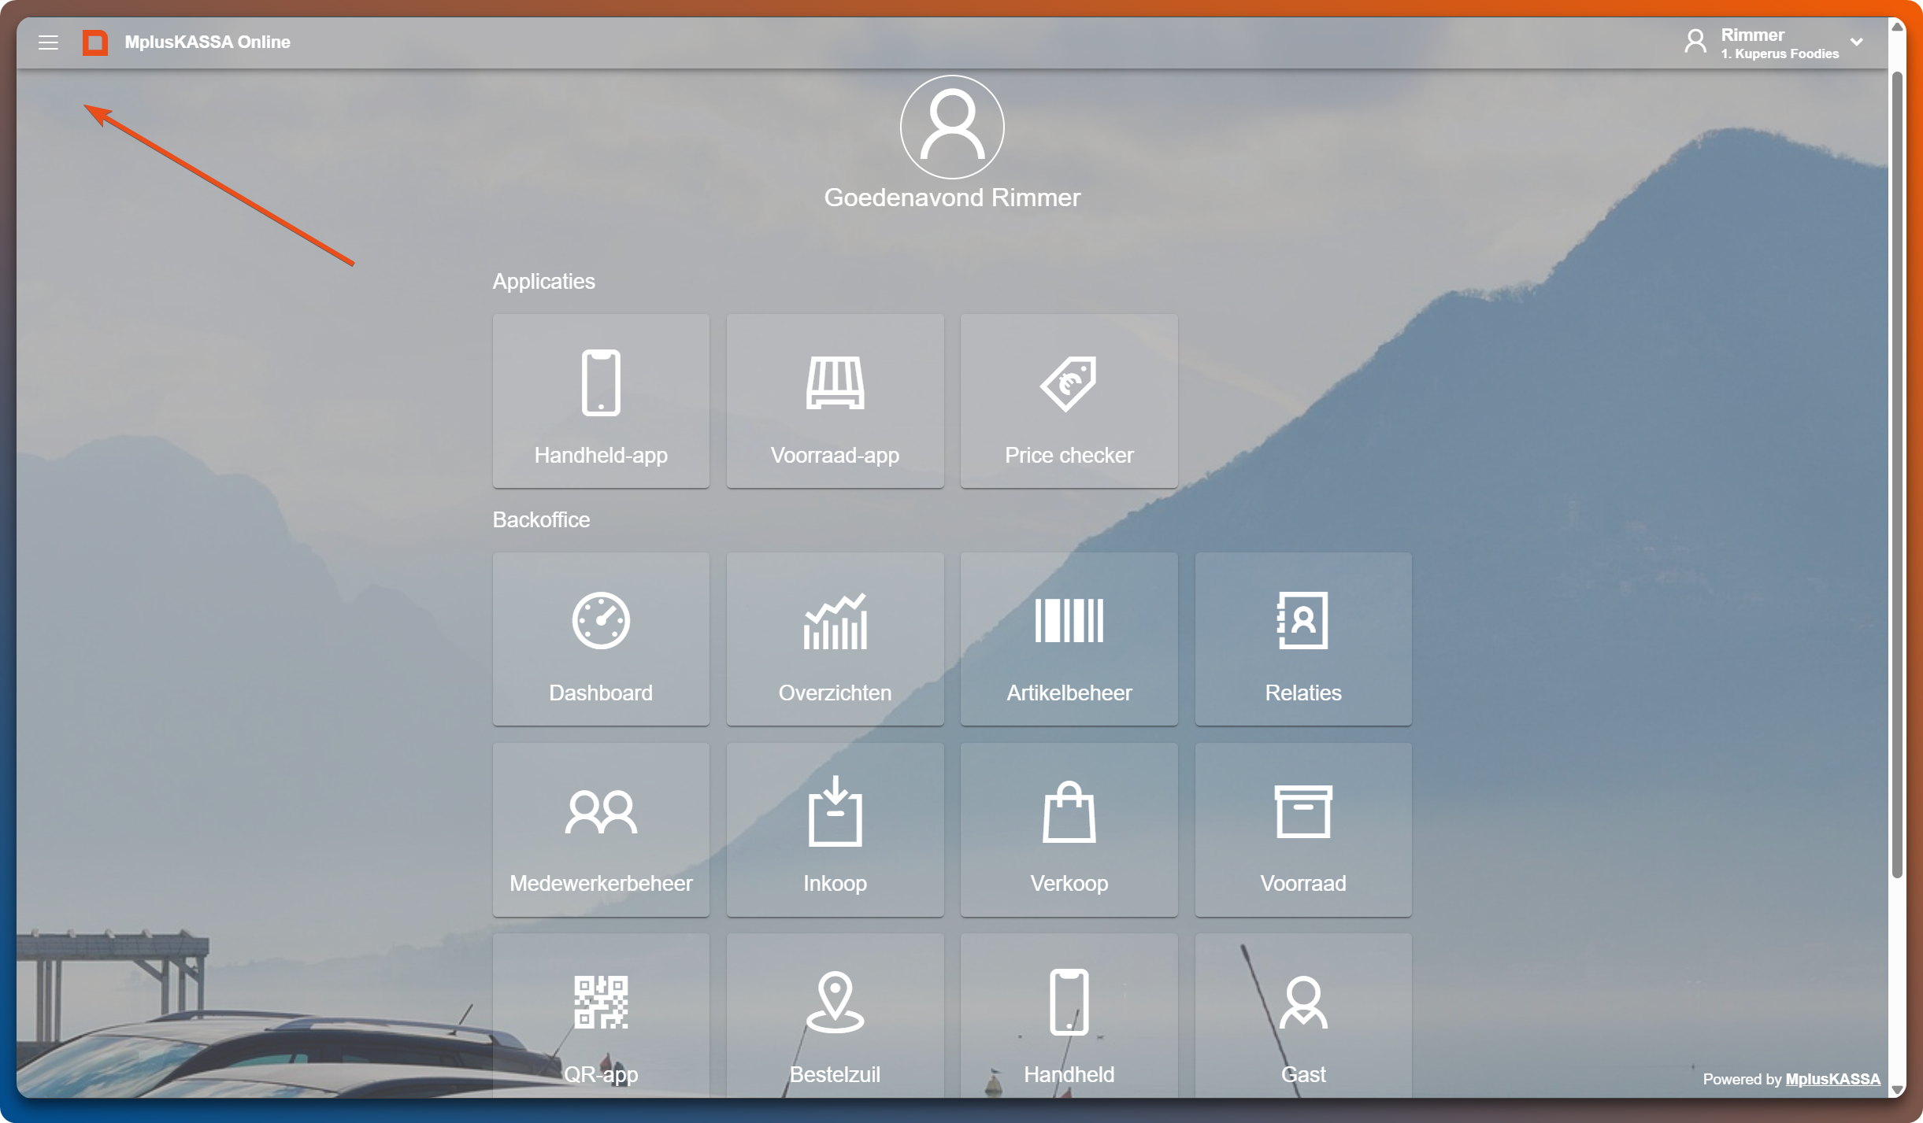Click the MplusKASSA footer link
The image size is (1923, 1123).
click(x=1832, y=1079)
